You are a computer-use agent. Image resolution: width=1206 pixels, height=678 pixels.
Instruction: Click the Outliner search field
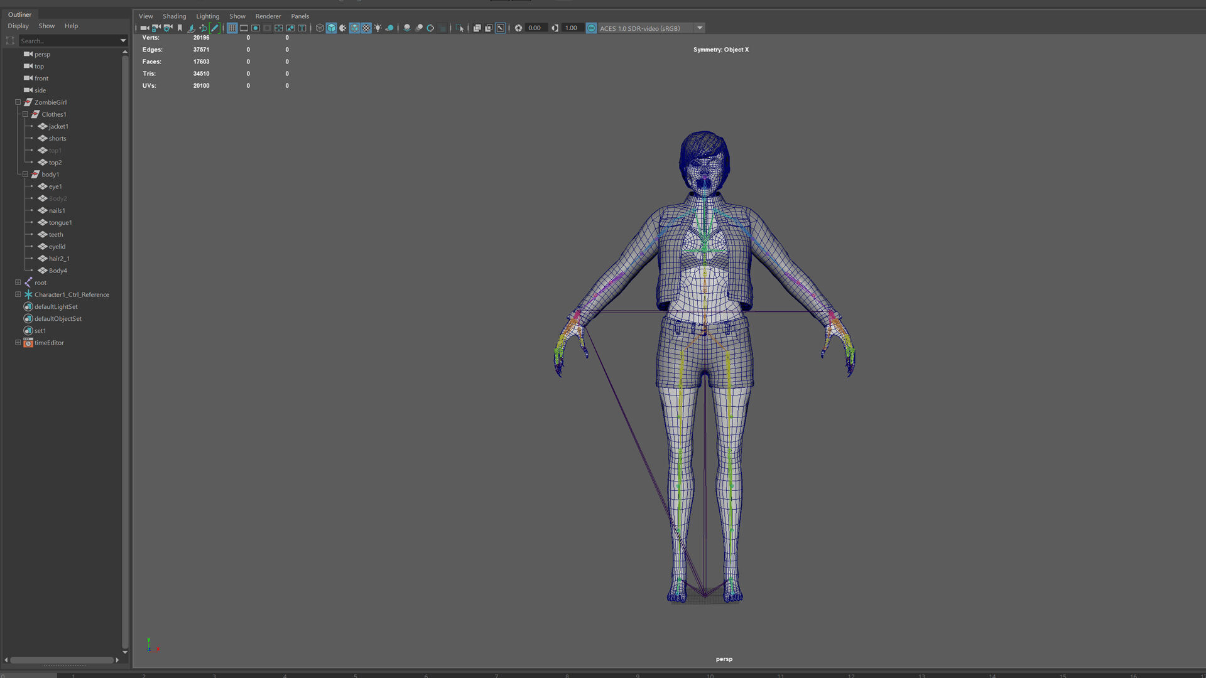click(68, 41)
